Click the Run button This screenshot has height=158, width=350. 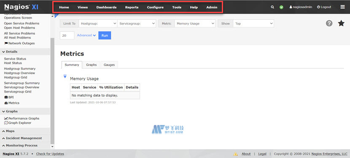coord(105,35)
